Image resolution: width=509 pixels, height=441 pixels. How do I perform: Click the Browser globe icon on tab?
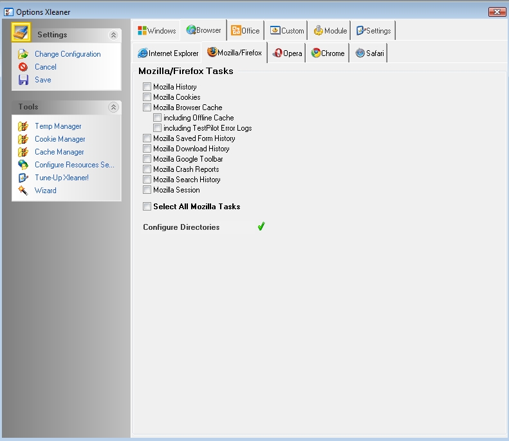tap(191, 30)
